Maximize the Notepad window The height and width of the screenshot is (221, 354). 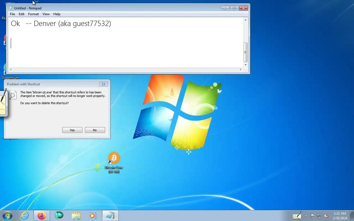(234, 8)
